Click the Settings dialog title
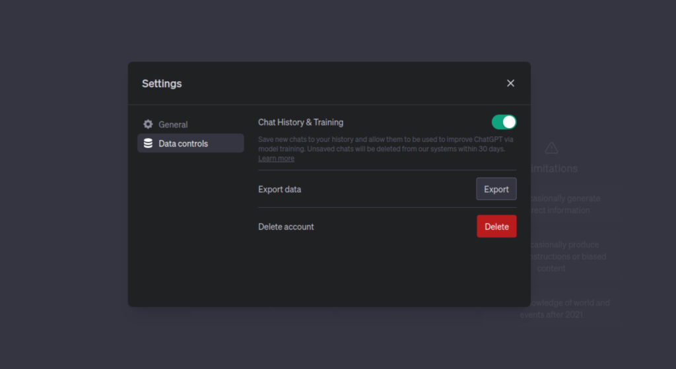676x369 pixels. tap(162, 83)
